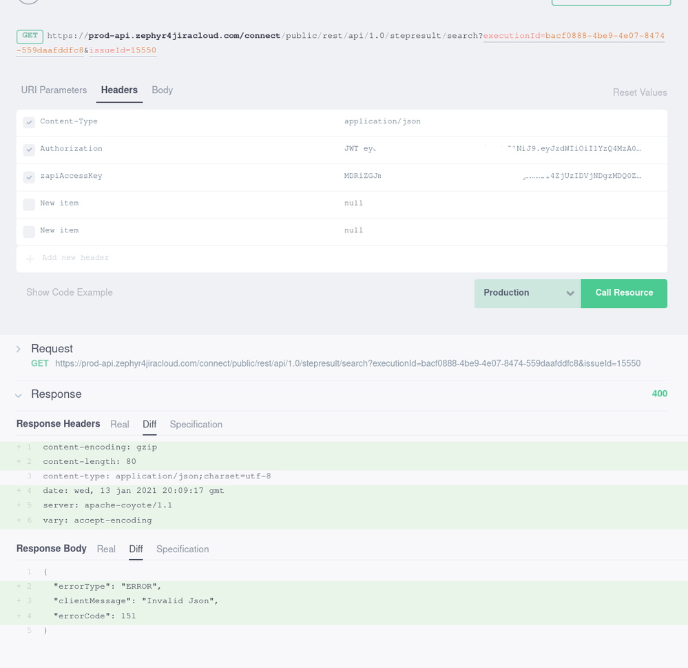Collapse the Response section chevron

(x=19, y=395)
